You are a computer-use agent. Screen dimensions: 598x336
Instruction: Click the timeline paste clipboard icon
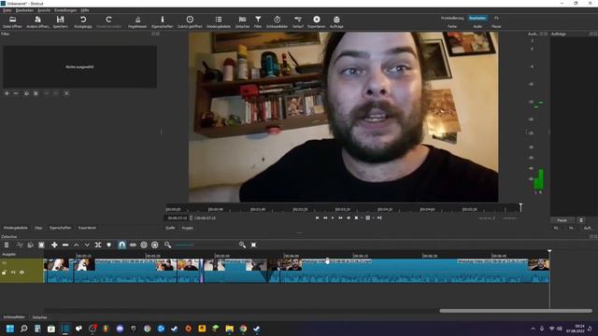pyautogui.click(x=41, y=245)
